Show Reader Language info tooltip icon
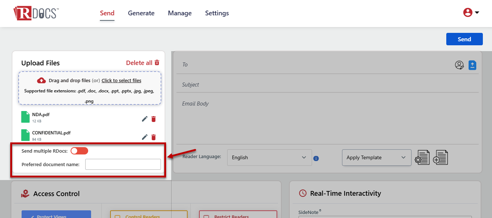The image size is (492, 218). [316, 158]
